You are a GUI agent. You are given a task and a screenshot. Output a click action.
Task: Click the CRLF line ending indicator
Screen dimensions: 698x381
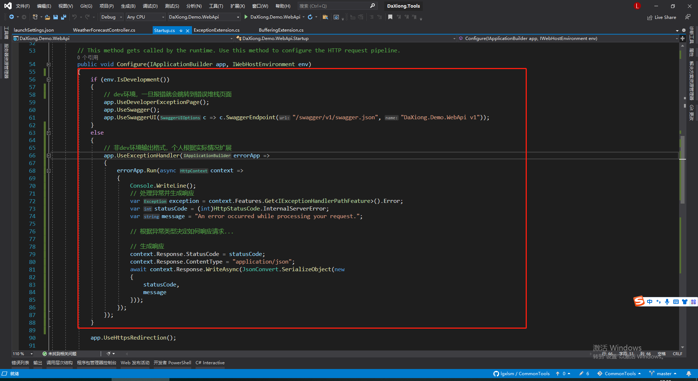pyautogui.click(x=678, y=354)
